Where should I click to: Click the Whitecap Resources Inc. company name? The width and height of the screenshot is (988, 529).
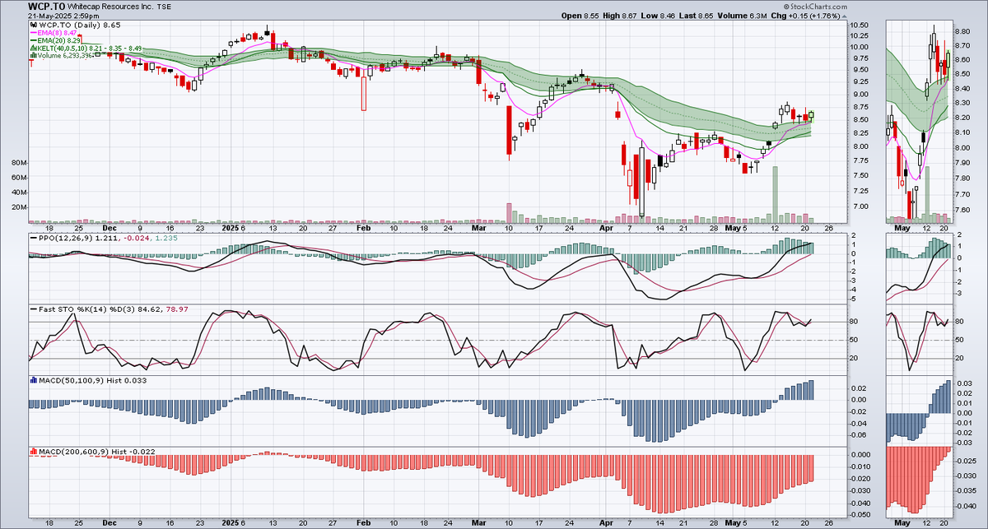pos(111,6)
